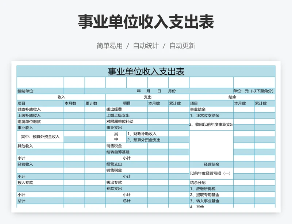The image size is (292, 224).
Task: Select the 编制单位: cell
Action: 41,91
